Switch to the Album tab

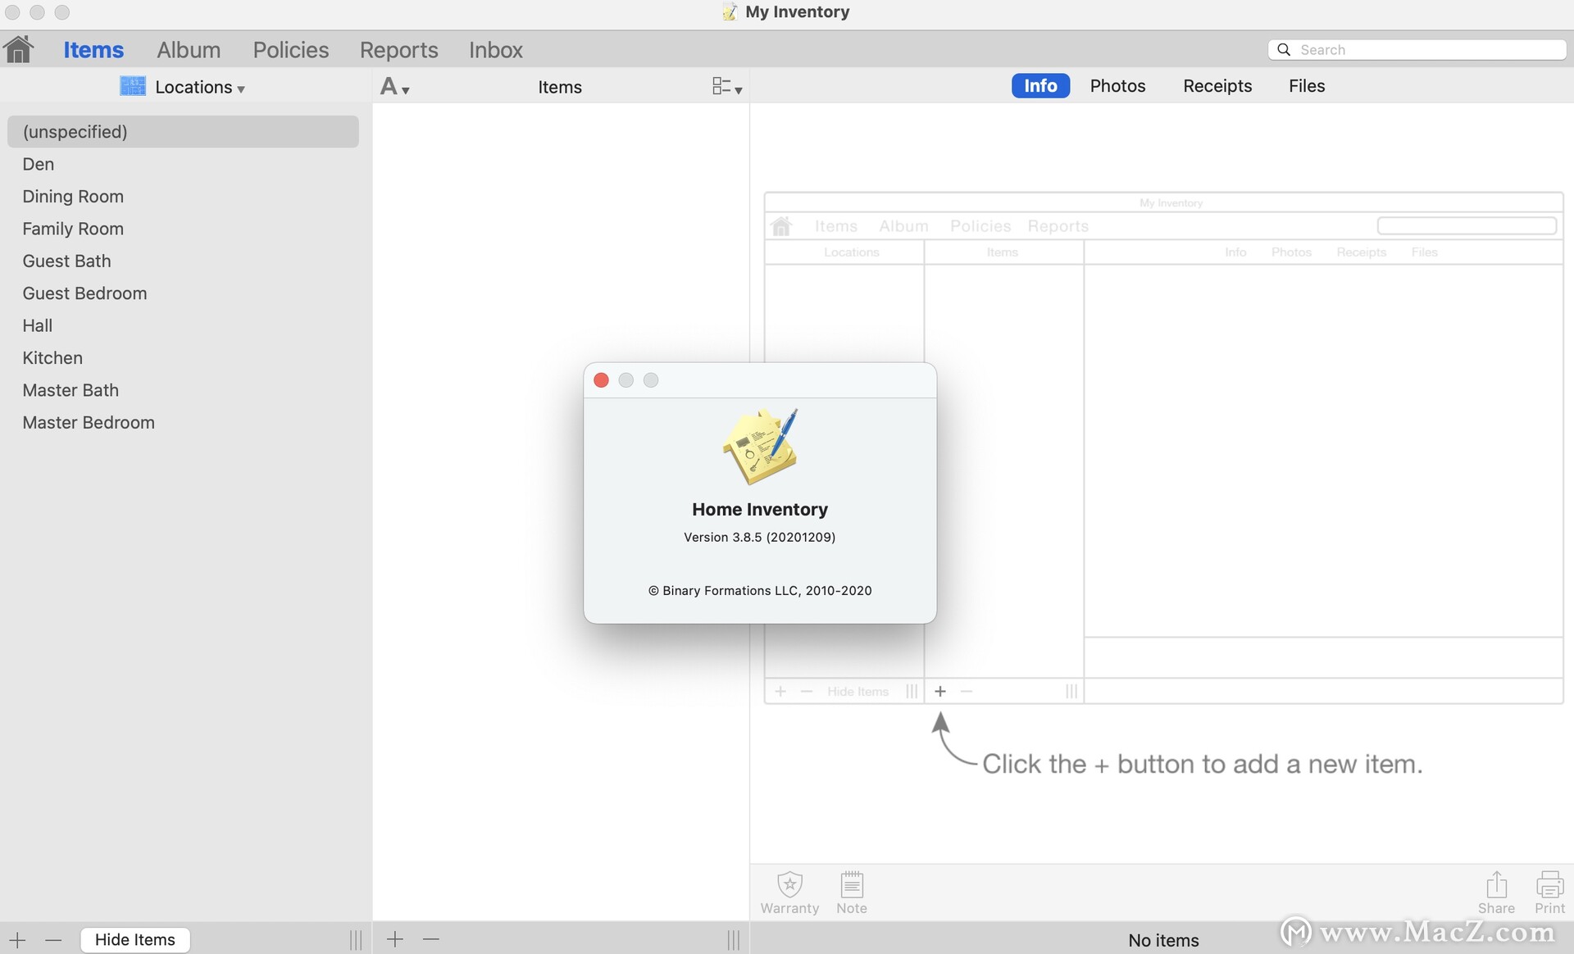[189, 50]
